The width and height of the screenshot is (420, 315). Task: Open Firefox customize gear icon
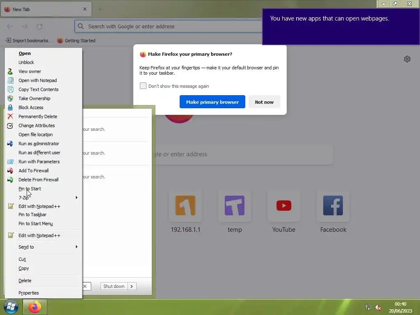click(407, 59)
